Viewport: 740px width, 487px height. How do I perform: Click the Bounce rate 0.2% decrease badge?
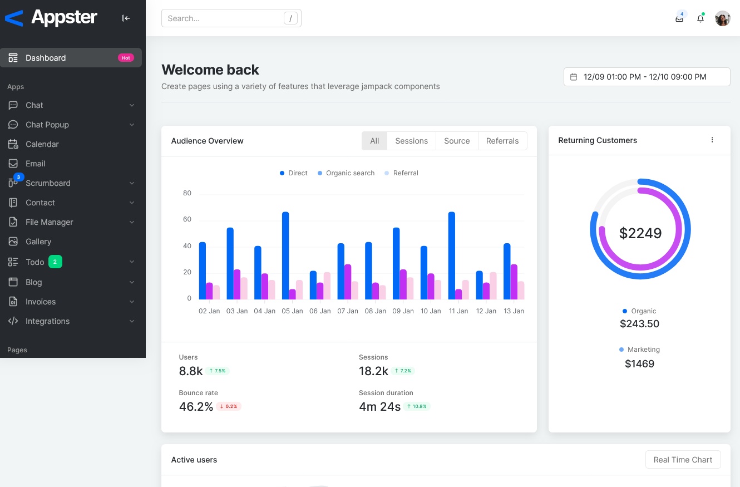[x=229, y=406]
